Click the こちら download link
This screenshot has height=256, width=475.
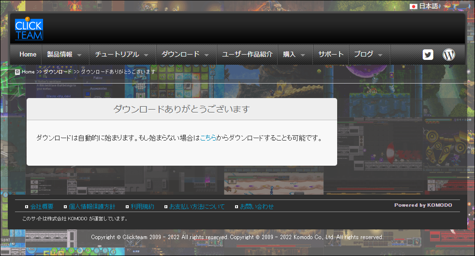208,138
